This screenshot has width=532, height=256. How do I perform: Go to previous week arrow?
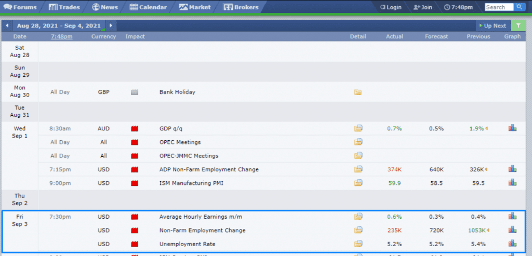[x=7, y=25]
